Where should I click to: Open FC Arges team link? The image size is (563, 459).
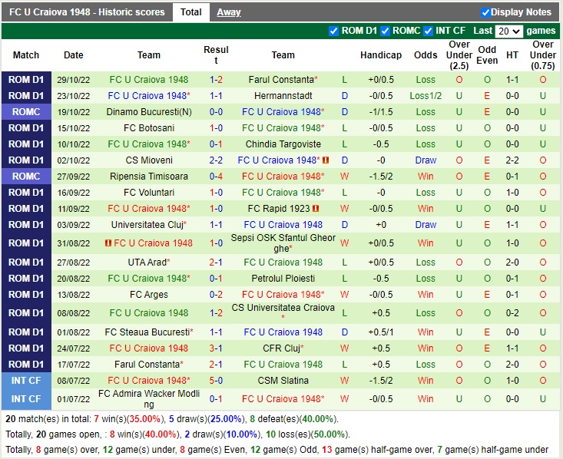149,295
